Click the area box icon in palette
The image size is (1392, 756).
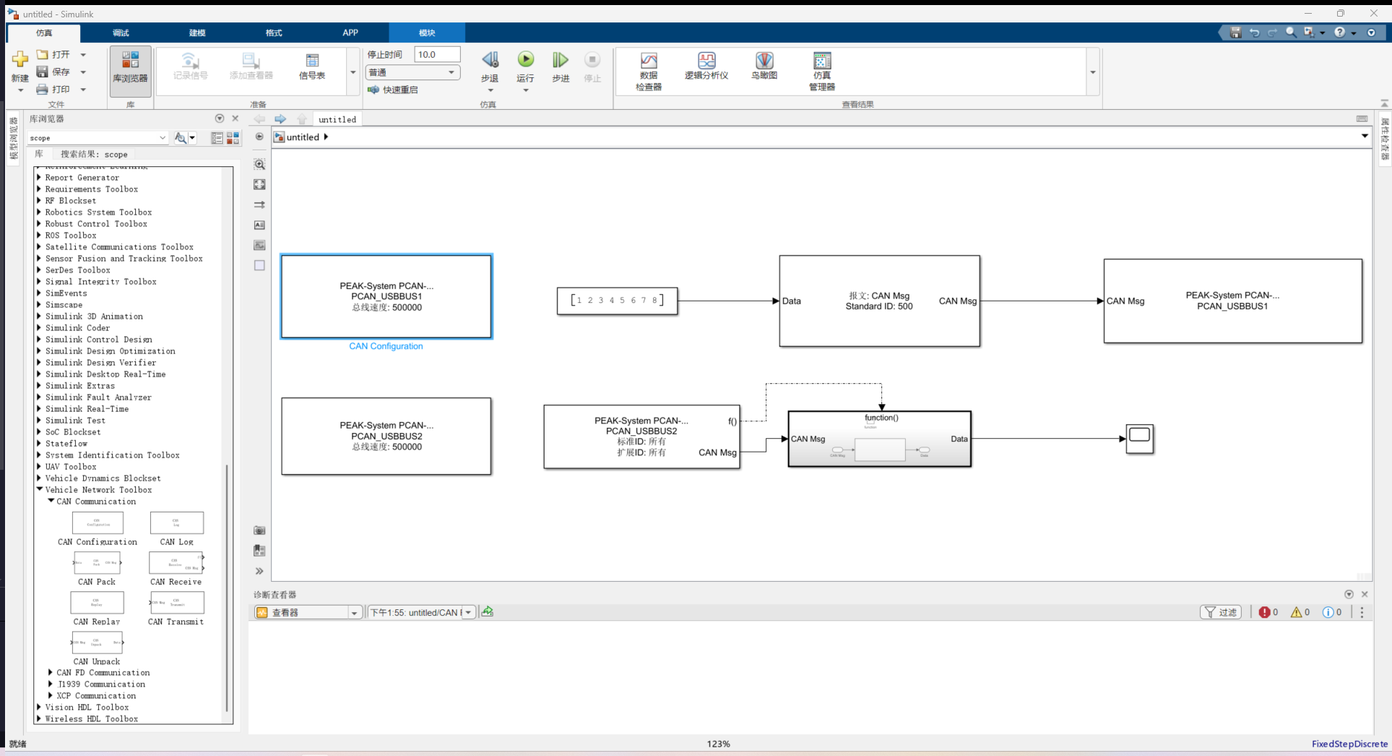[x=259, y=265]
